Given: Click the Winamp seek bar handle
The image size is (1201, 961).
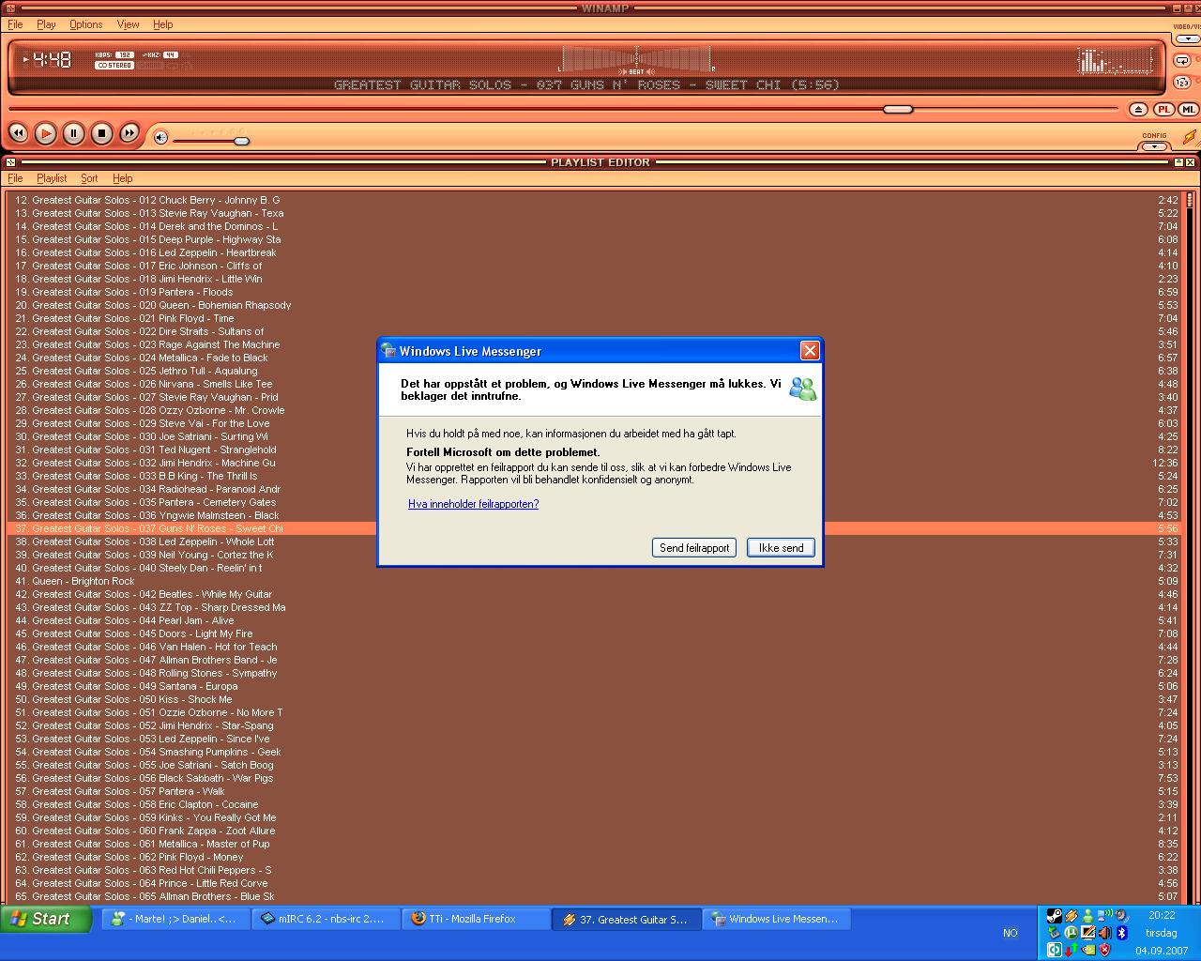Looking at the screenshot, I should (898, 109).
